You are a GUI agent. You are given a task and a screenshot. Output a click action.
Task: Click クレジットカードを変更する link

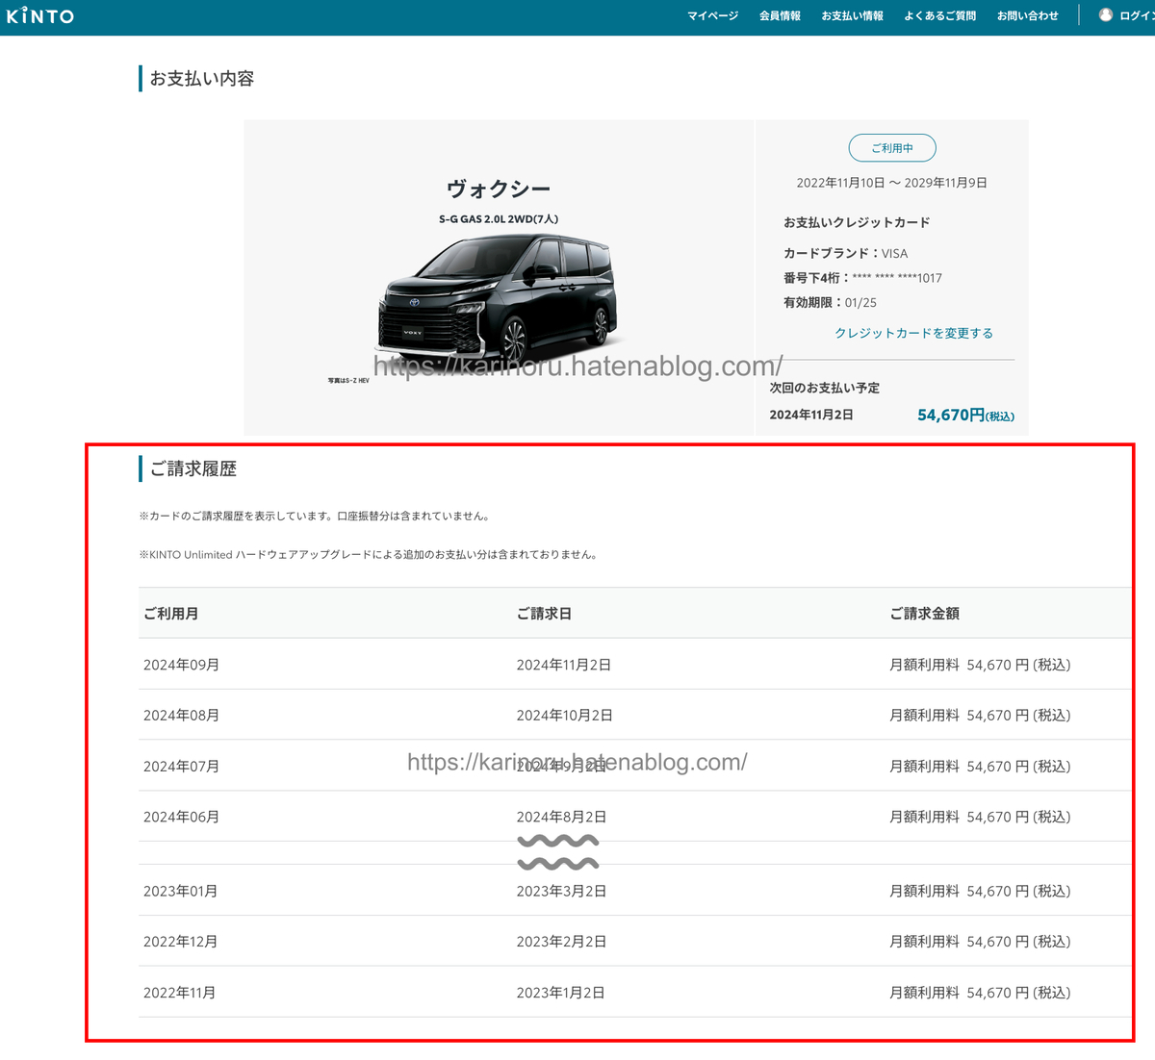coord(913,333)
